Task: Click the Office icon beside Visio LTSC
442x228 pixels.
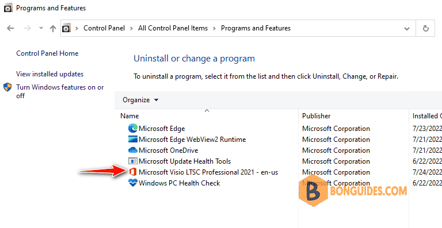Action: pyautogui.click(x=132, y=172)
